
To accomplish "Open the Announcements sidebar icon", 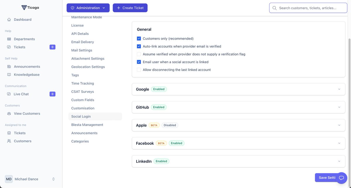I will pos(8,66).
